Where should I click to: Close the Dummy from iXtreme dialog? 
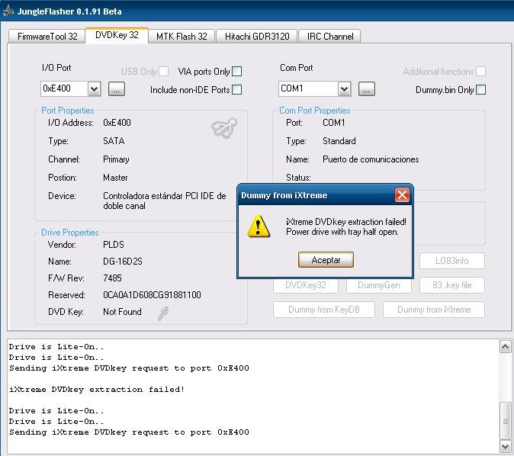402,195
